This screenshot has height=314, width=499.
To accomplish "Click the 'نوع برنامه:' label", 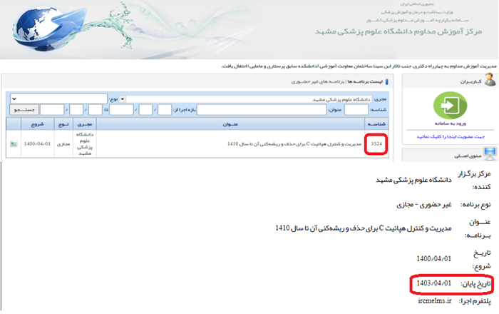I will pos(475,205).
